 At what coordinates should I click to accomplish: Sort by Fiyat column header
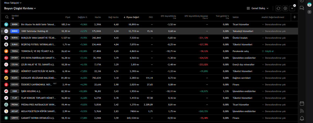(x=68, y=17)
